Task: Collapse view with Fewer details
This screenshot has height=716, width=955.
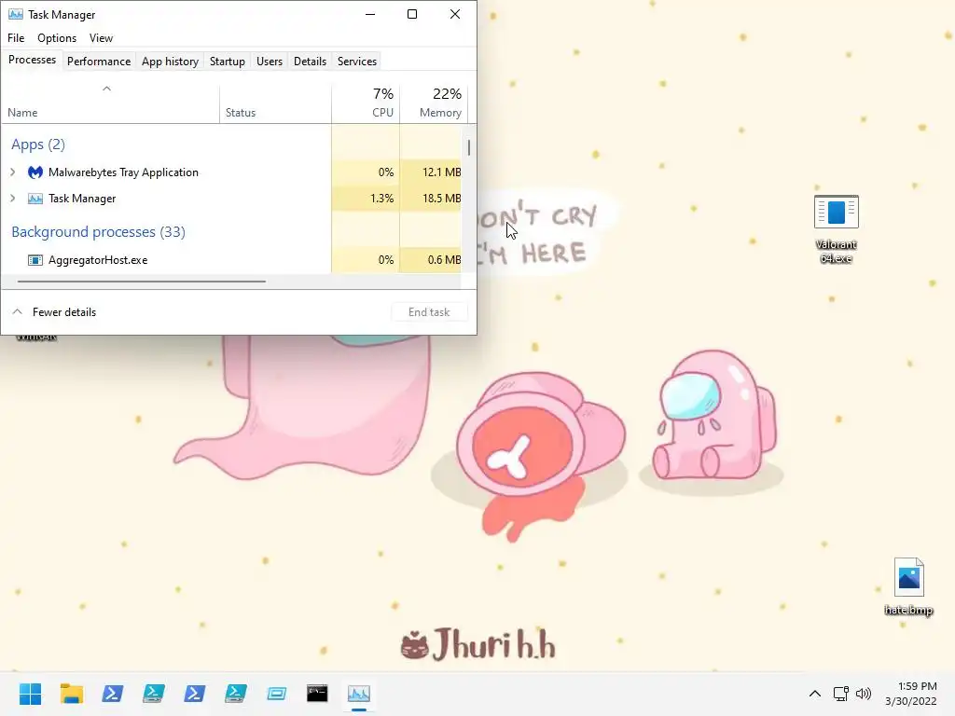Action: pos(54,311)
